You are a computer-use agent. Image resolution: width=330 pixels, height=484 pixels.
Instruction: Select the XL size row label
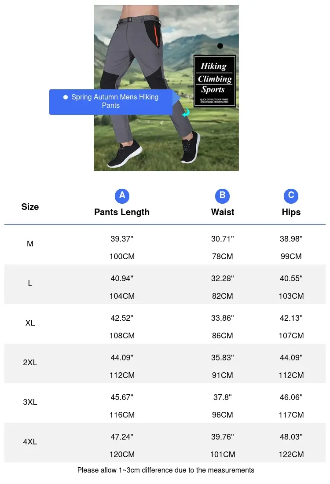(30, 323)
